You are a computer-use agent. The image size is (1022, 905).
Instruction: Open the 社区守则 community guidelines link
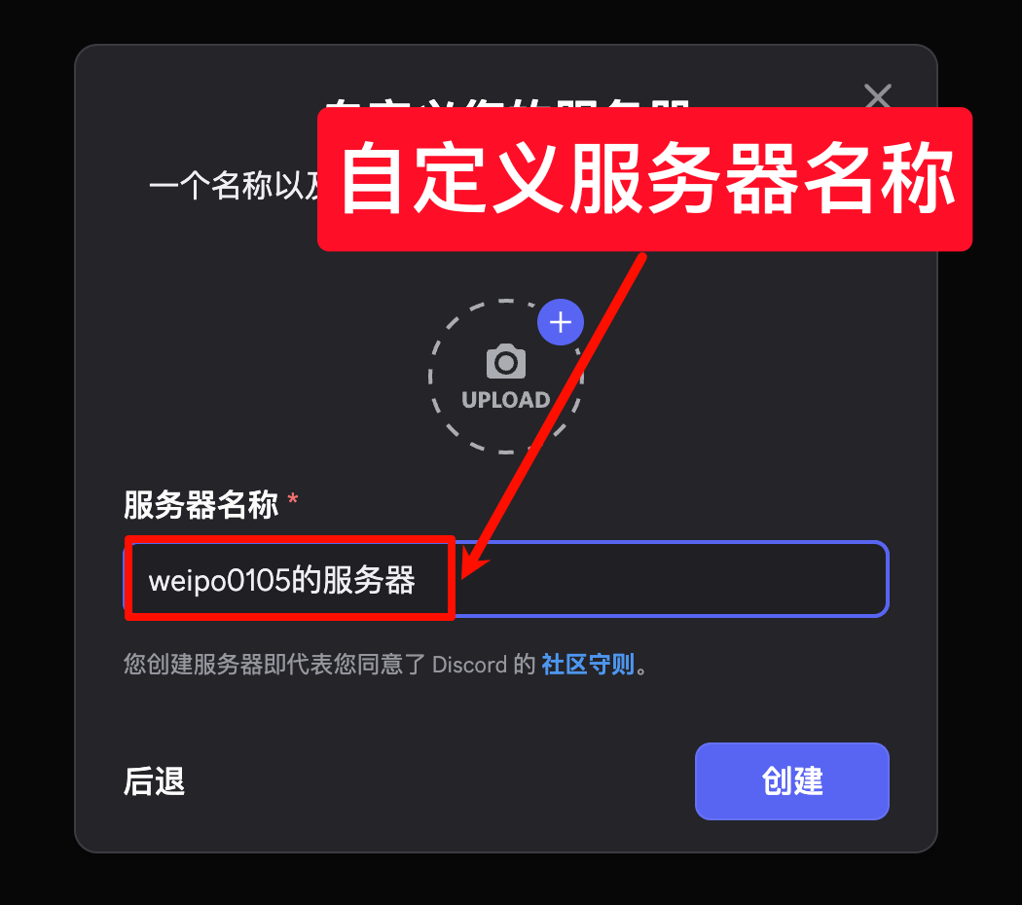[x=587, y=665]
